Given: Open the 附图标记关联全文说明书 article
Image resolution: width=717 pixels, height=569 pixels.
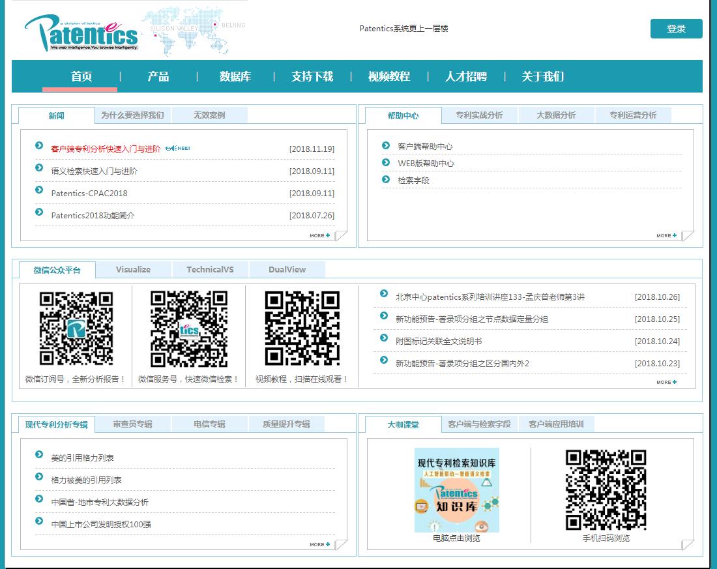Looking at the screenshot, I should 439,342.
